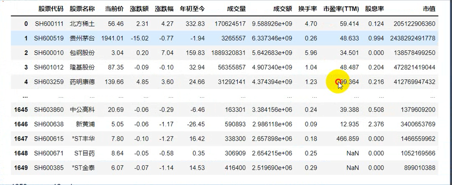
Task: Click the 股票名称 column header
Action: (x=82, y=9)
